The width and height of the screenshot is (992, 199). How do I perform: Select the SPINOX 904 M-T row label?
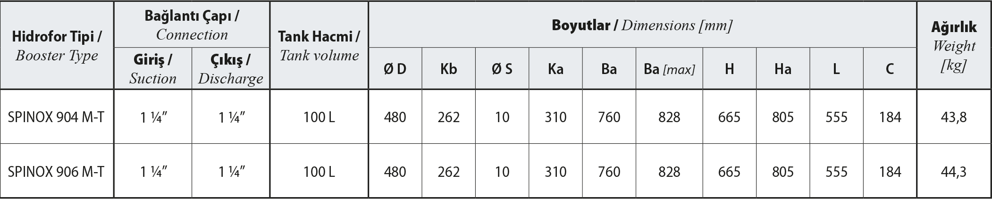(56, 117)
